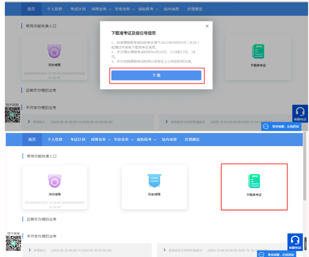Expand 成绩业务 dropdown in the bright page navbar

coord(101,139)
